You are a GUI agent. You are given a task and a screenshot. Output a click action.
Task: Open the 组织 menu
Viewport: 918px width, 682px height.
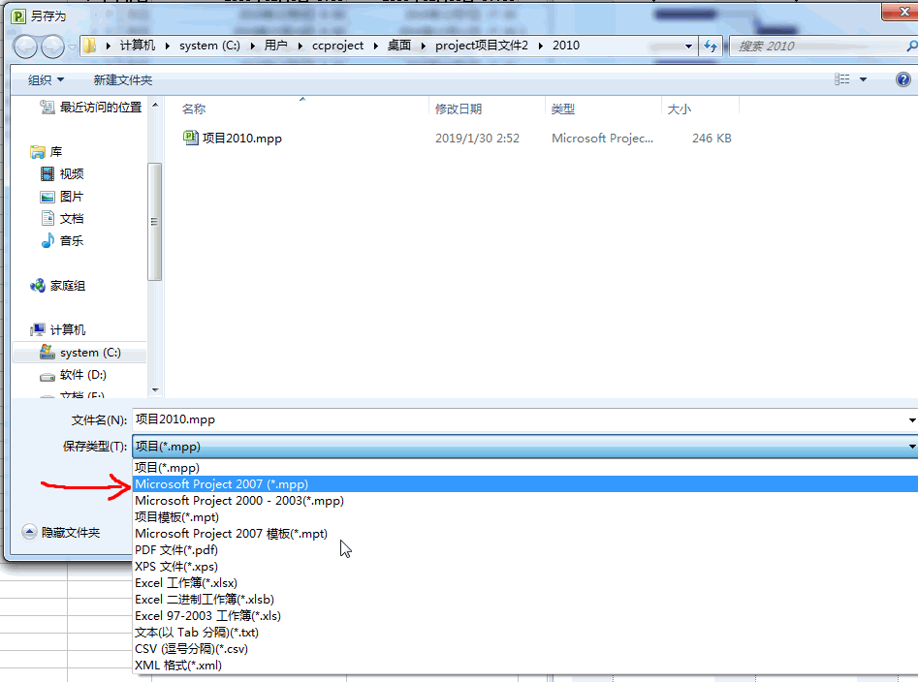[x=46, y=80]
